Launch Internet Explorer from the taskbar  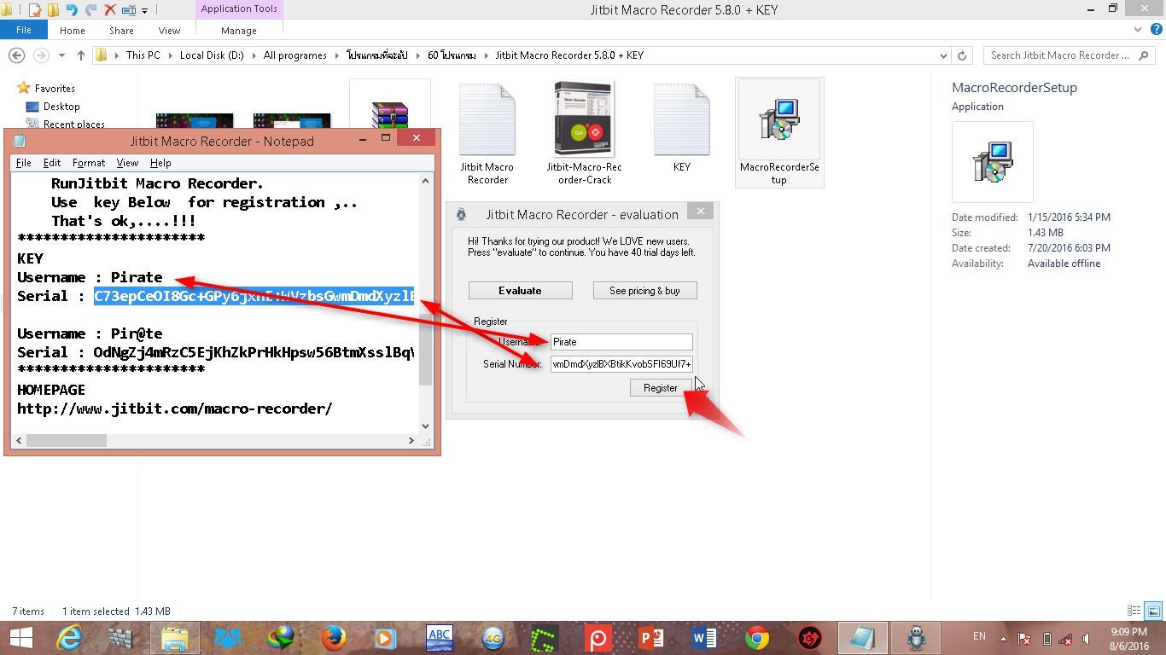click(70, 638)
